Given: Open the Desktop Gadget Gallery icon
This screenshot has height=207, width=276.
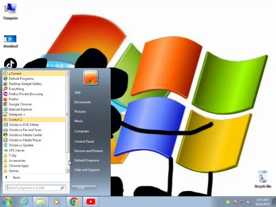Looking at the screenshot, I should click(x=5, y=84).
